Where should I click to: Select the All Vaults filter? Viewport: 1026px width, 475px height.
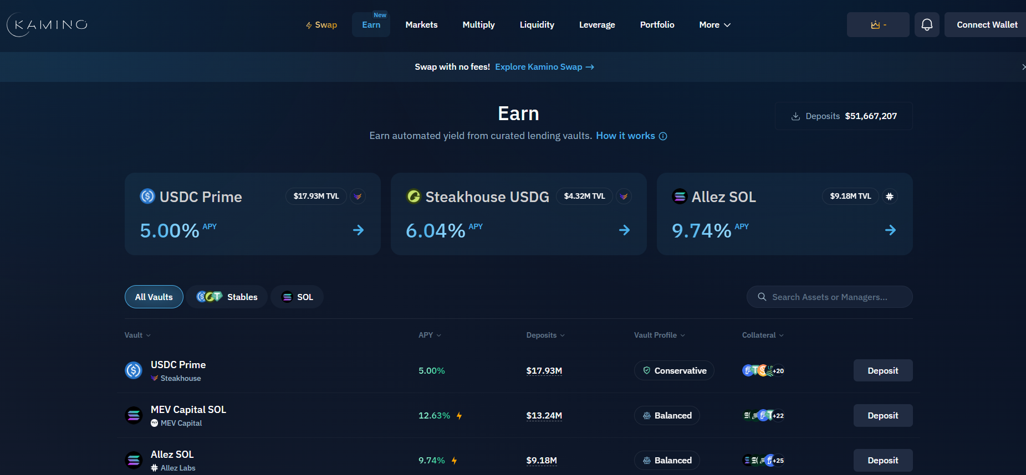pos(154,297)
